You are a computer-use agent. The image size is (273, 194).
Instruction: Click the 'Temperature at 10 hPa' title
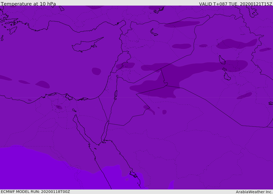[28, 4]
